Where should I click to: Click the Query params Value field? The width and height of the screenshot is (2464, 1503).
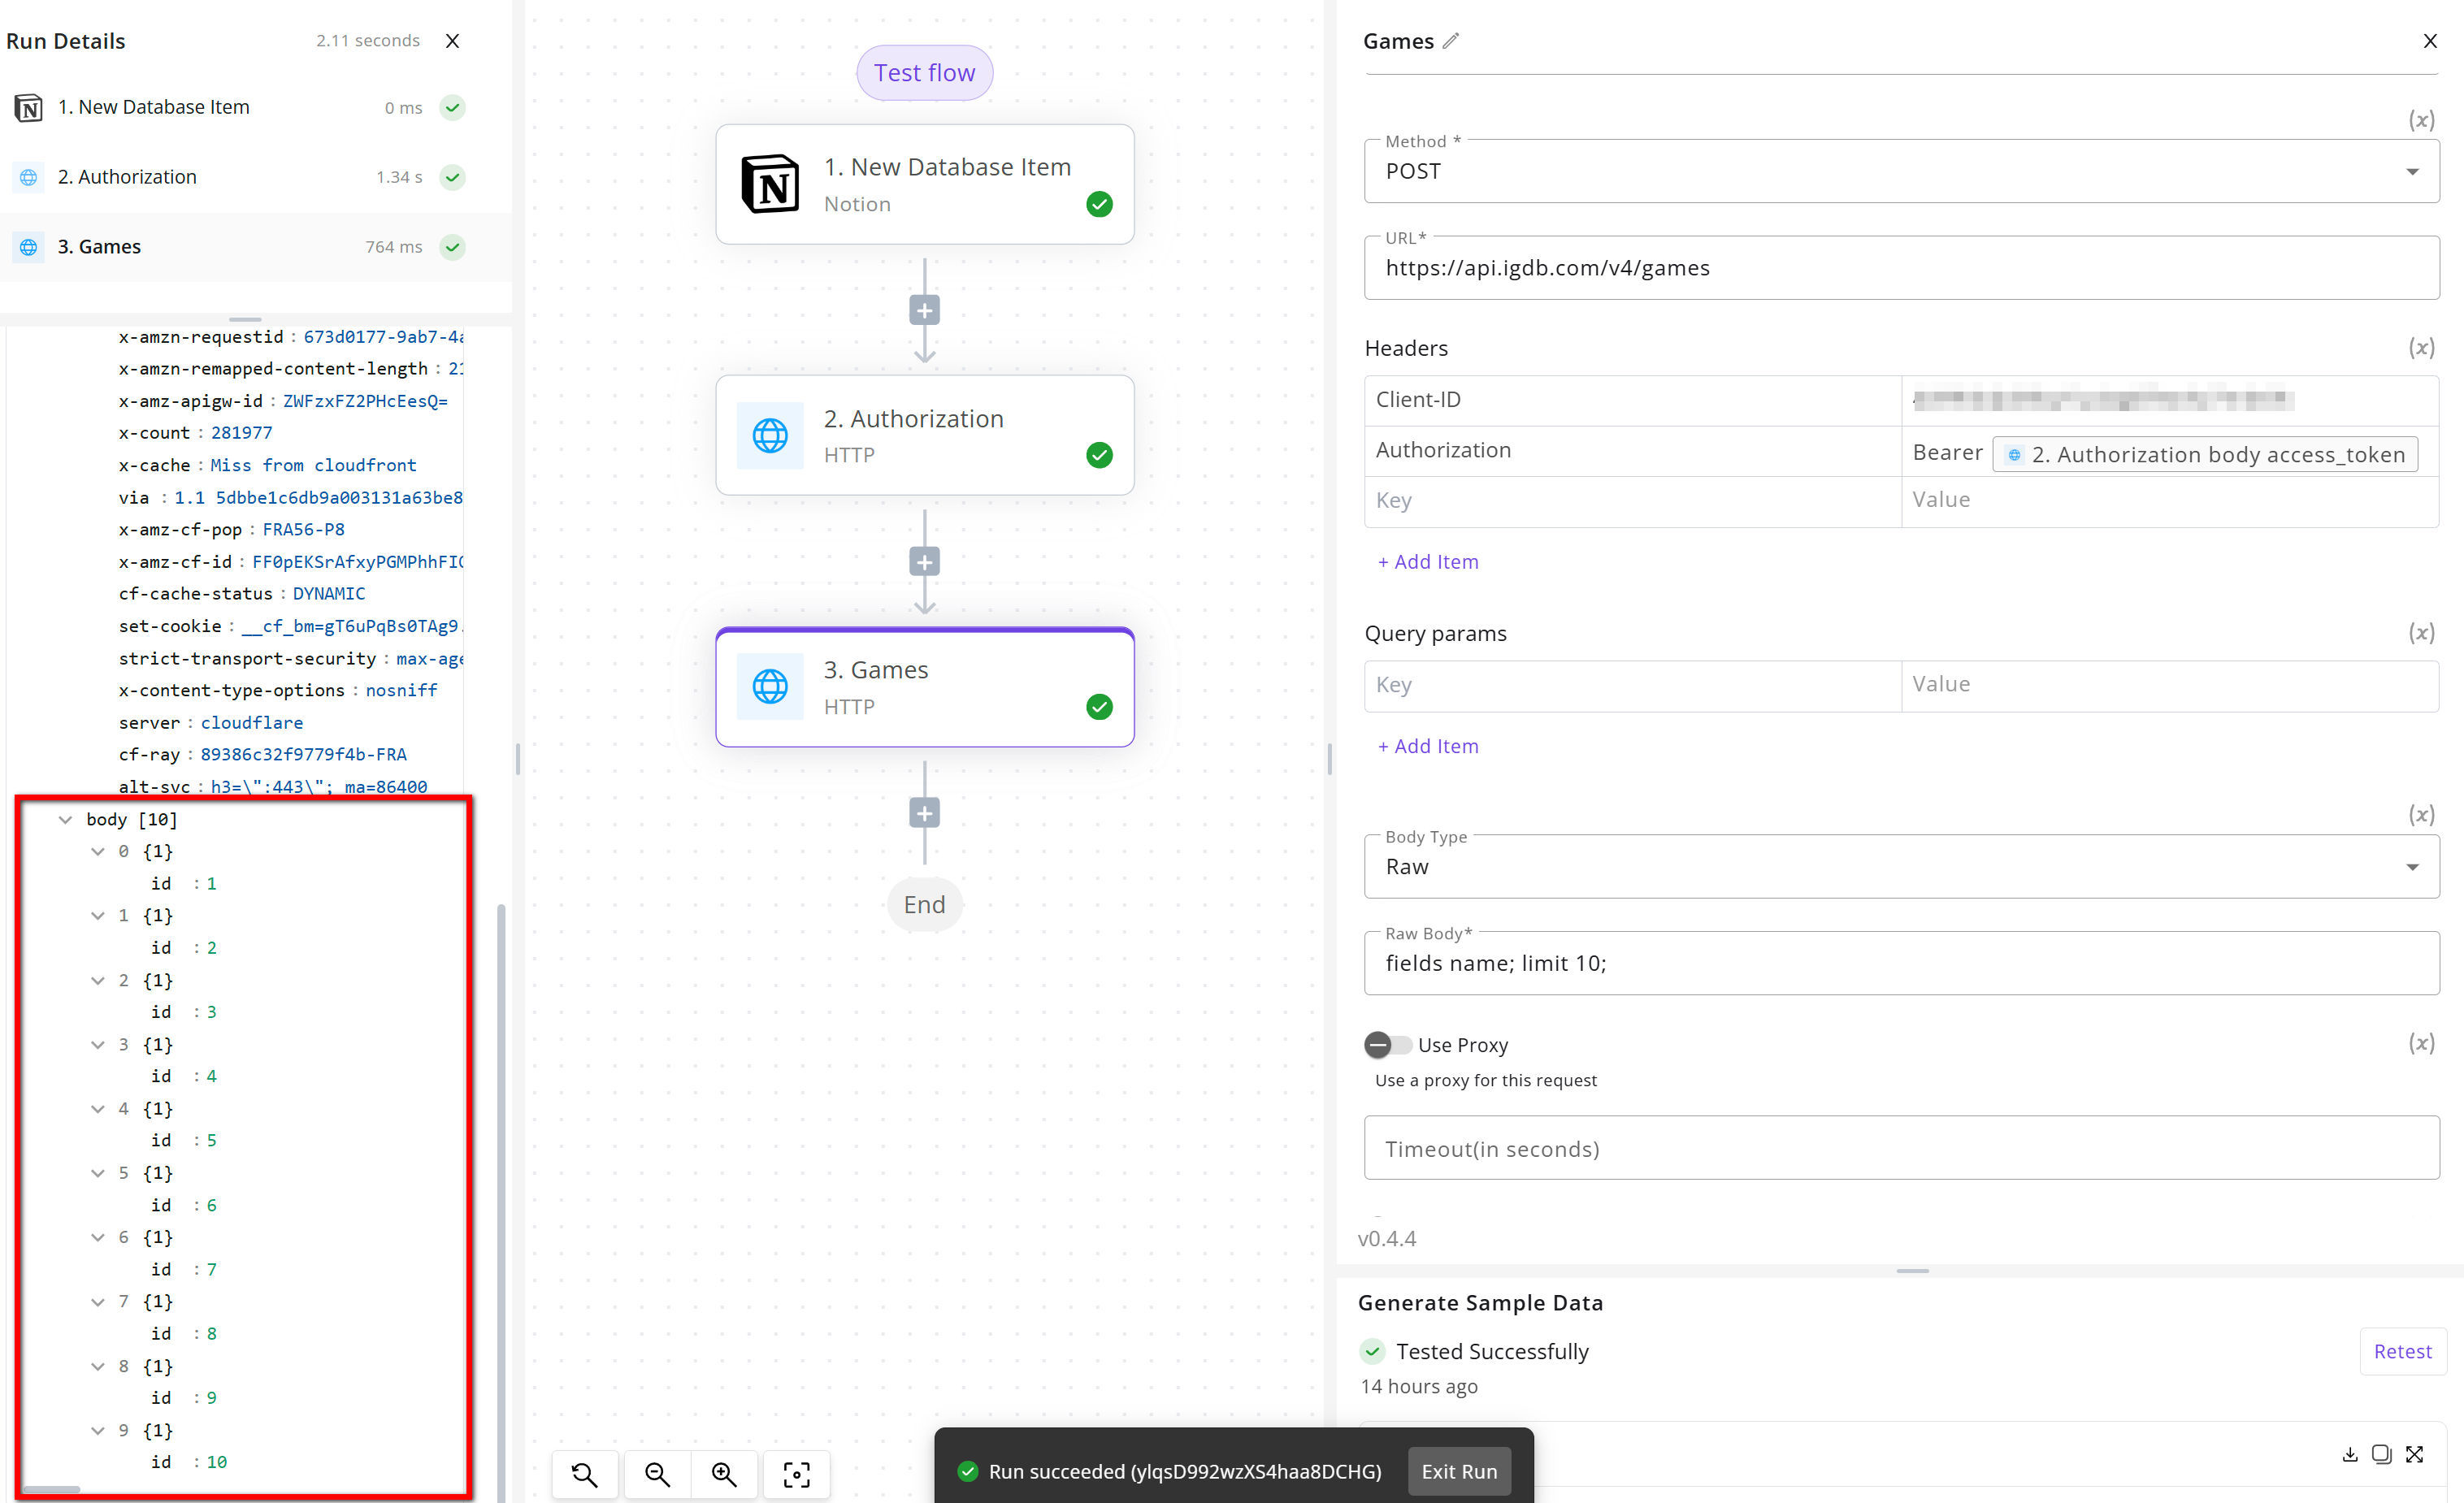tap(2170, 686)
